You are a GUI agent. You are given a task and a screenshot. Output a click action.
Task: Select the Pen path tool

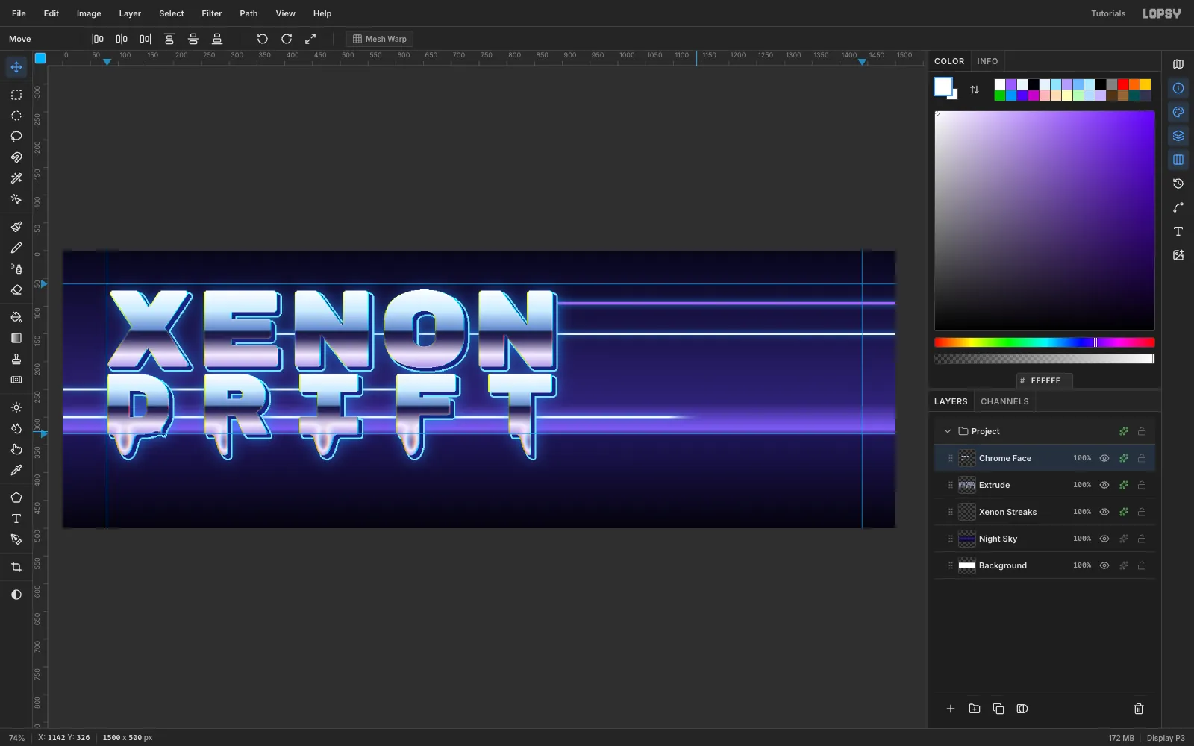16,539
